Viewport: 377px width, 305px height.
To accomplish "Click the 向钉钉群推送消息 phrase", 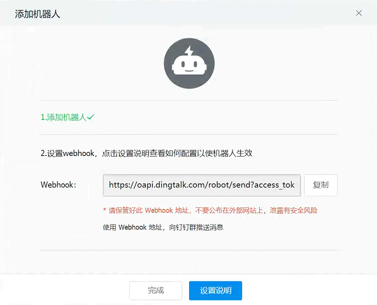I will (196, 227).
